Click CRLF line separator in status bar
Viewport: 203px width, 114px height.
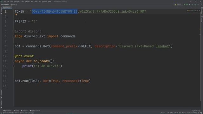point(172,113)
